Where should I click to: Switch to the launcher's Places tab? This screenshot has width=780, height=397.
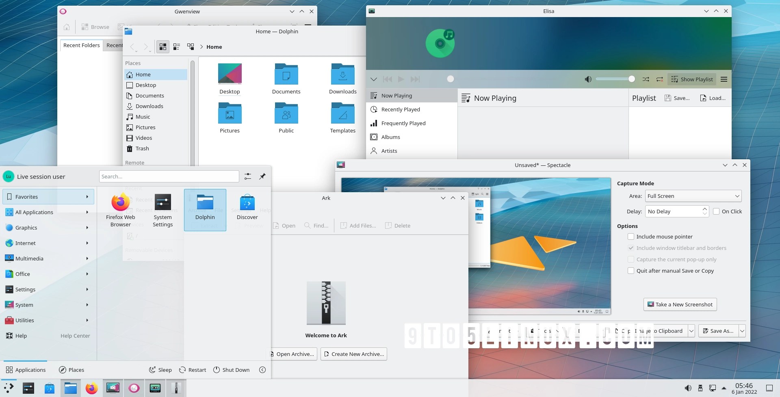[71, 370]
